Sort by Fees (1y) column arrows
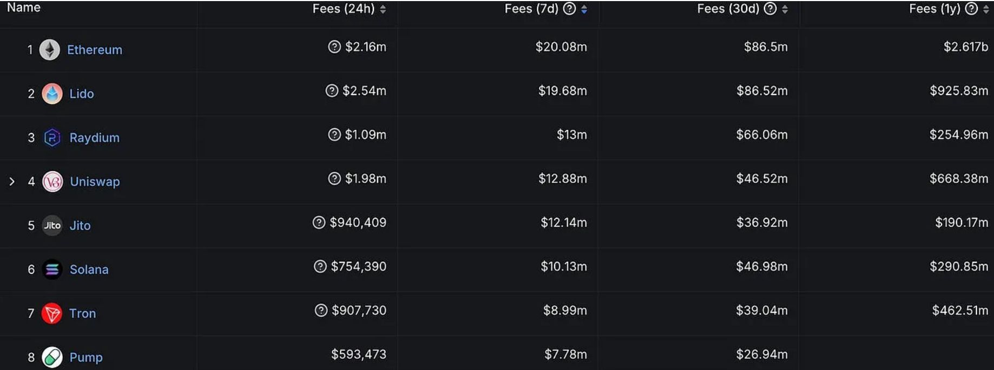 [986, 9]
